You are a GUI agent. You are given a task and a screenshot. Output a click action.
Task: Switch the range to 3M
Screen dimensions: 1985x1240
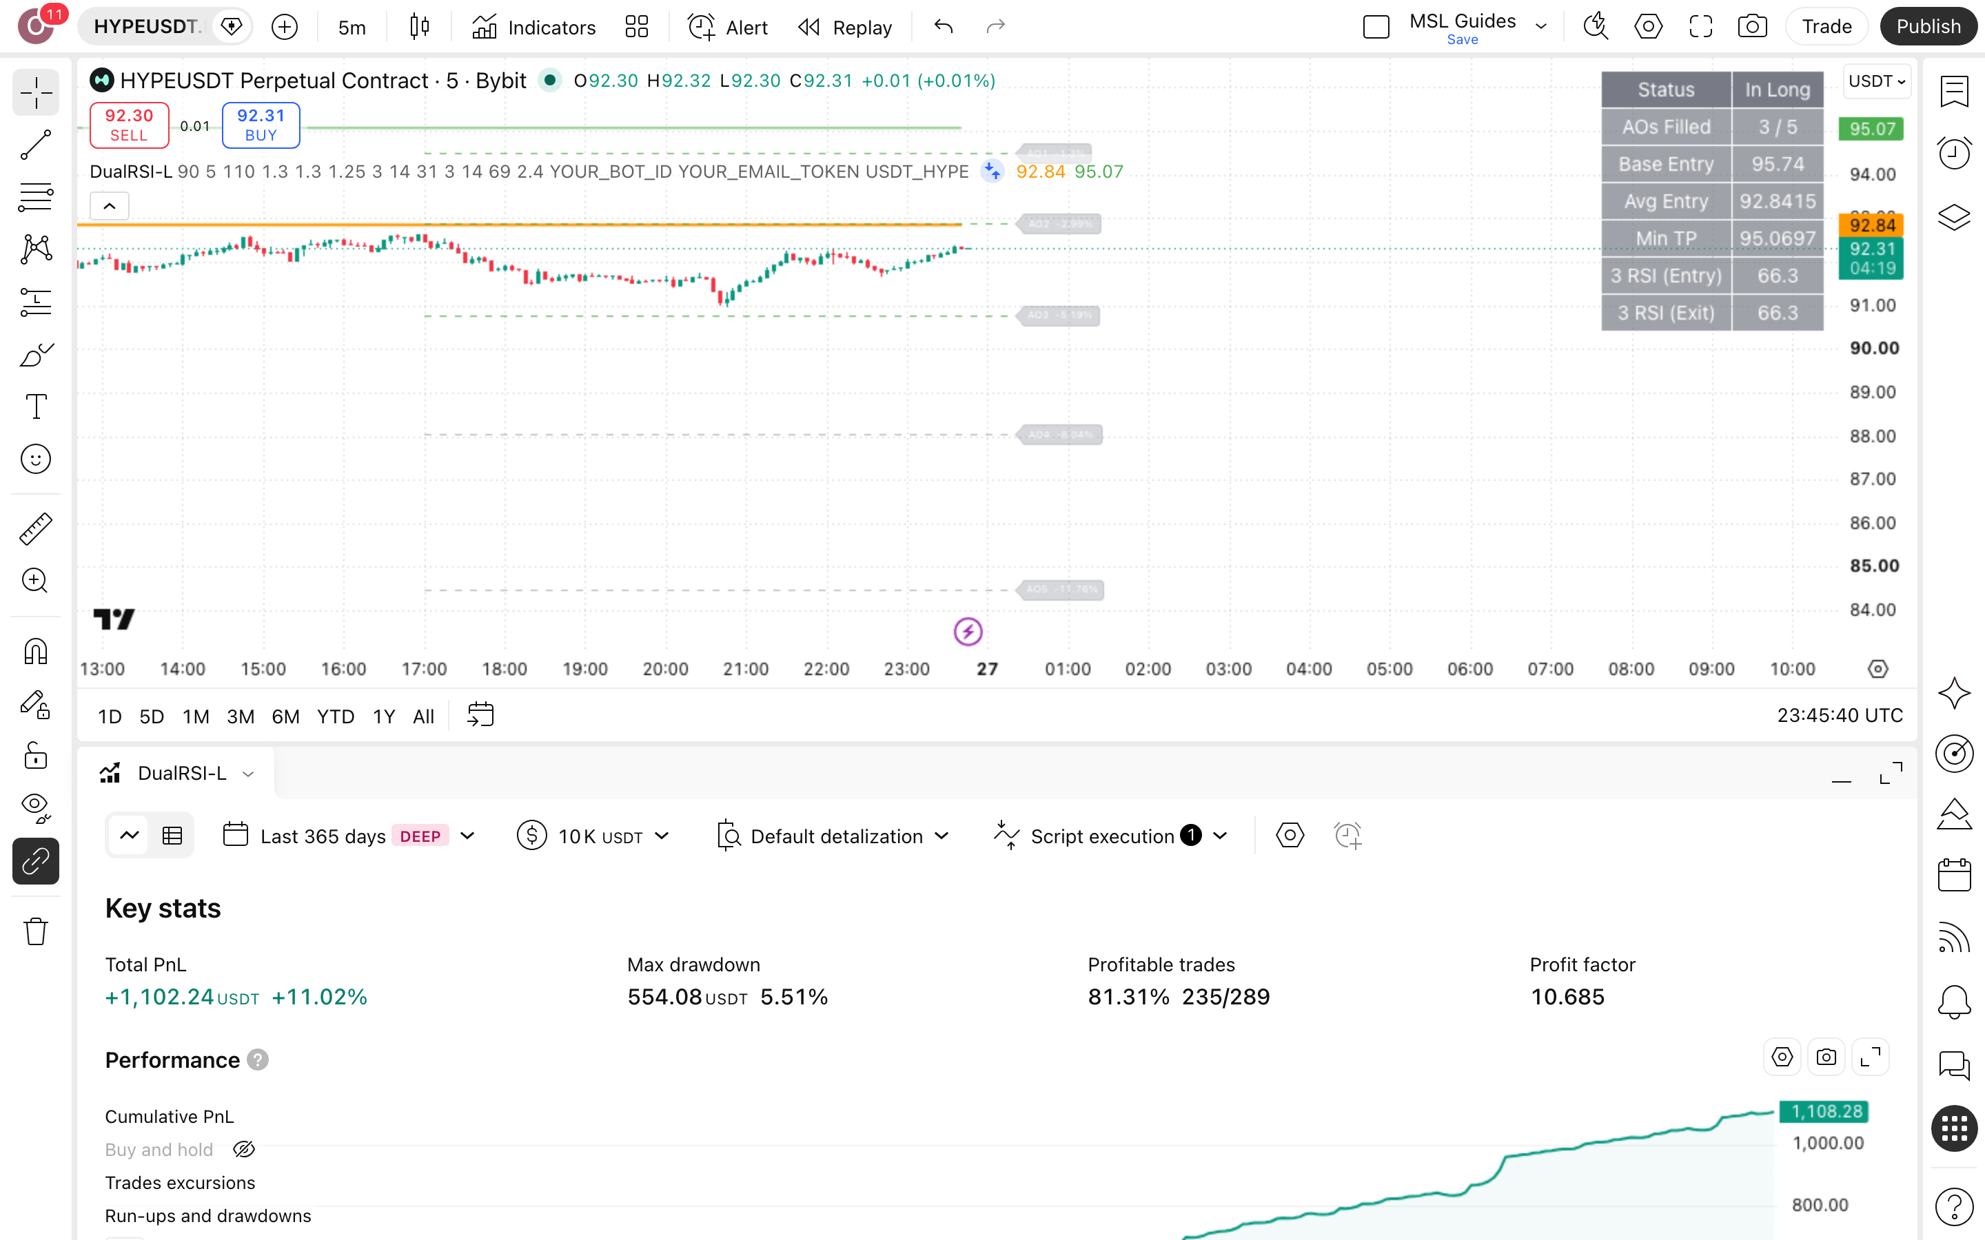tap(241, 716)
